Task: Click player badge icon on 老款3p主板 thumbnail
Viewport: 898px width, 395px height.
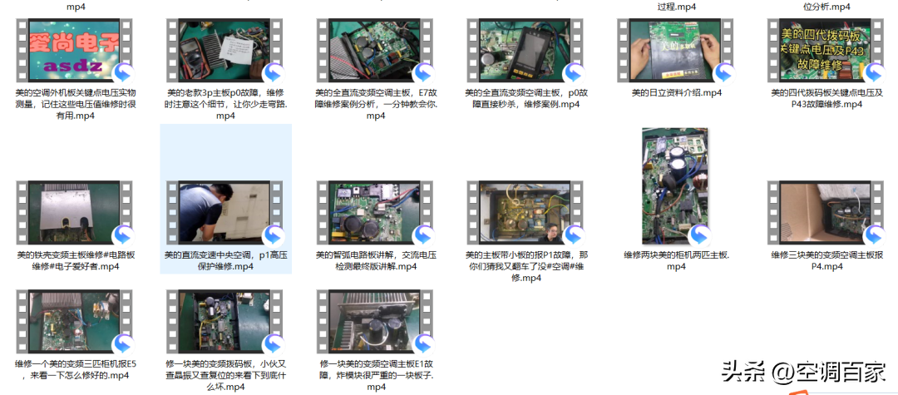Action: 274,74
